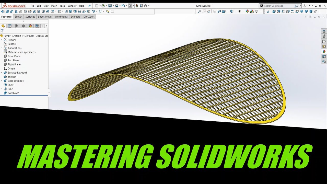
Task: Click the SolidWorks logo button
Action: 14,6
